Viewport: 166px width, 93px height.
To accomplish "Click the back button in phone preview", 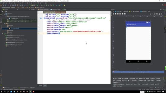I will point(130,61).
